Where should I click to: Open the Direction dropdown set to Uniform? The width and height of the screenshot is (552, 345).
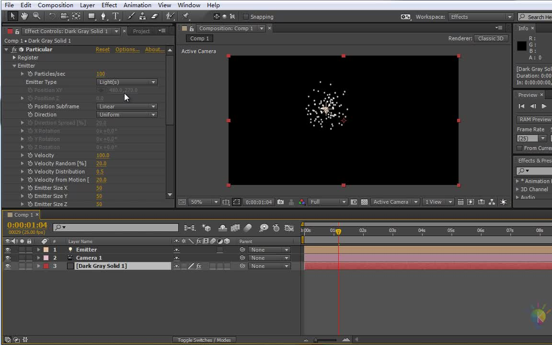[x=127, y=115]
